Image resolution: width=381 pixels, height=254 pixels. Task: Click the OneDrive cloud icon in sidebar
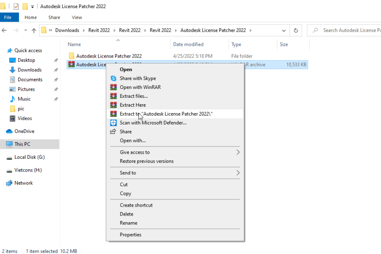click(x=9, y=131)
